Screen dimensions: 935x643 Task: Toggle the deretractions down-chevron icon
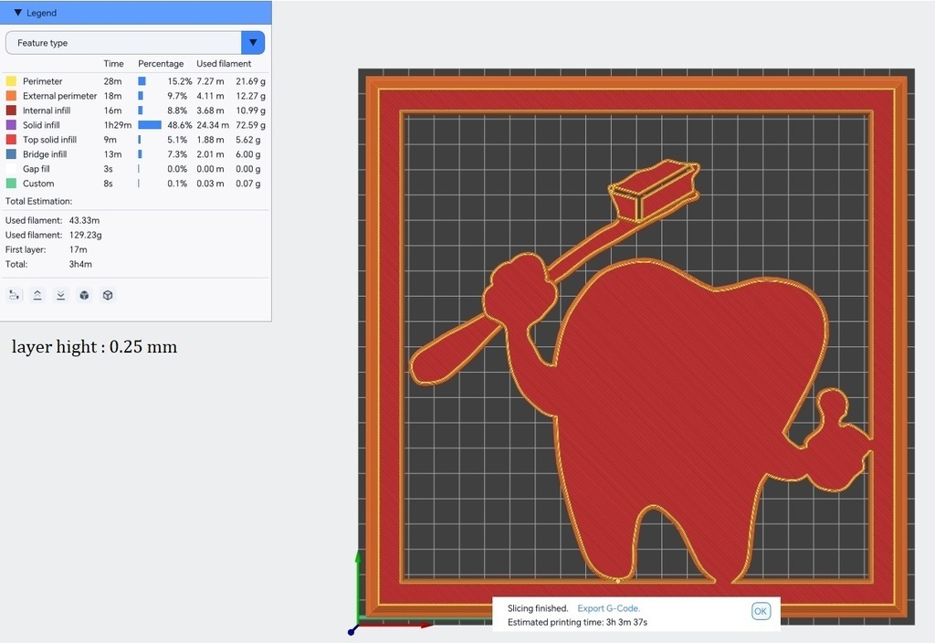click(61, 295)
